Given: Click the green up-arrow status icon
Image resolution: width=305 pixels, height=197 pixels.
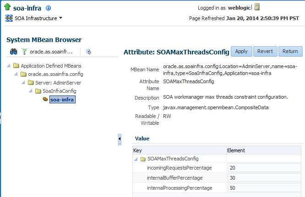Looking at the screenshot, I should point(7,7).
